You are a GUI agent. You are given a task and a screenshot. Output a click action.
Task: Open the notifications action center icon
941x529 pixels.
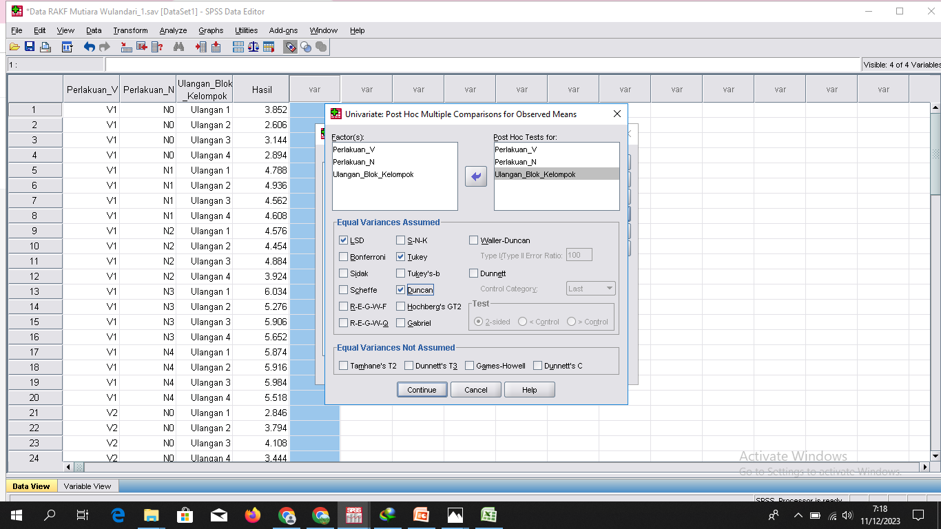point(918,515)
